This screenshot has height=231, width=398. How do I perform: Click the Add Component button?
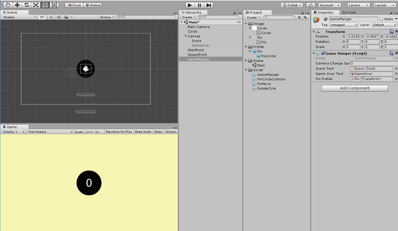tap(354, 88)
